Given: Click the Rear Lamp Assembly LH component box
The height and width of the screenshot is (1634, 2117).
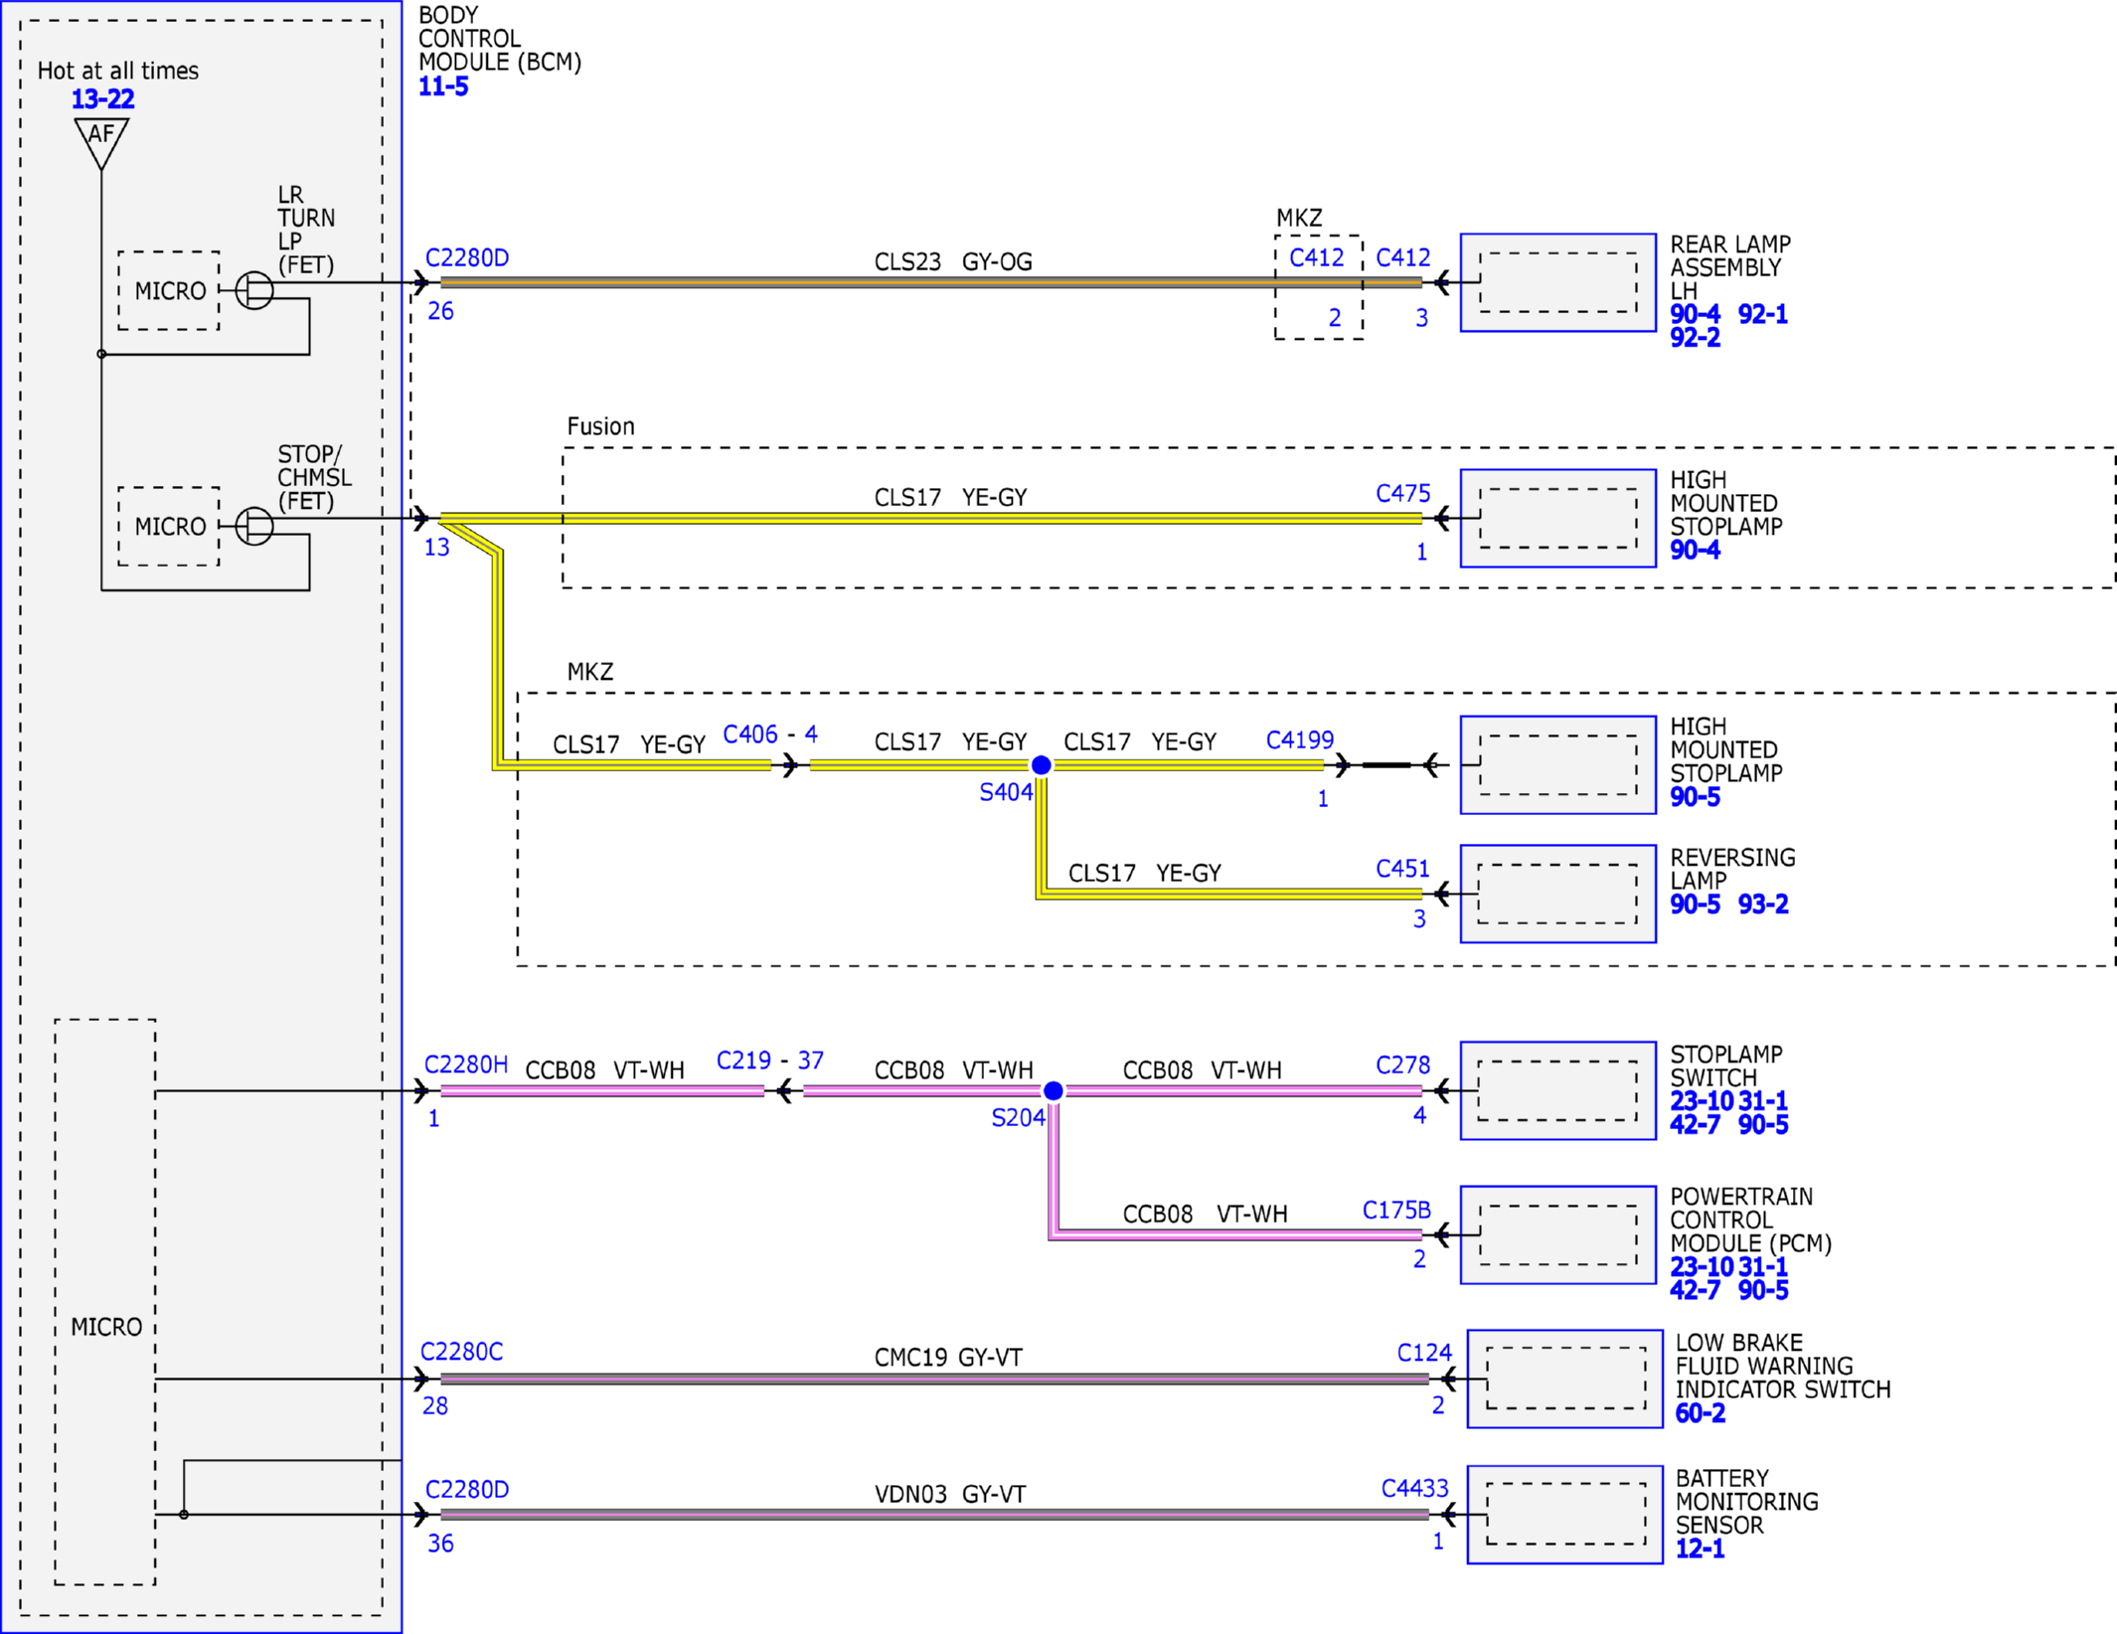Looking at the screenshot, I should [x=1557, y=282].
